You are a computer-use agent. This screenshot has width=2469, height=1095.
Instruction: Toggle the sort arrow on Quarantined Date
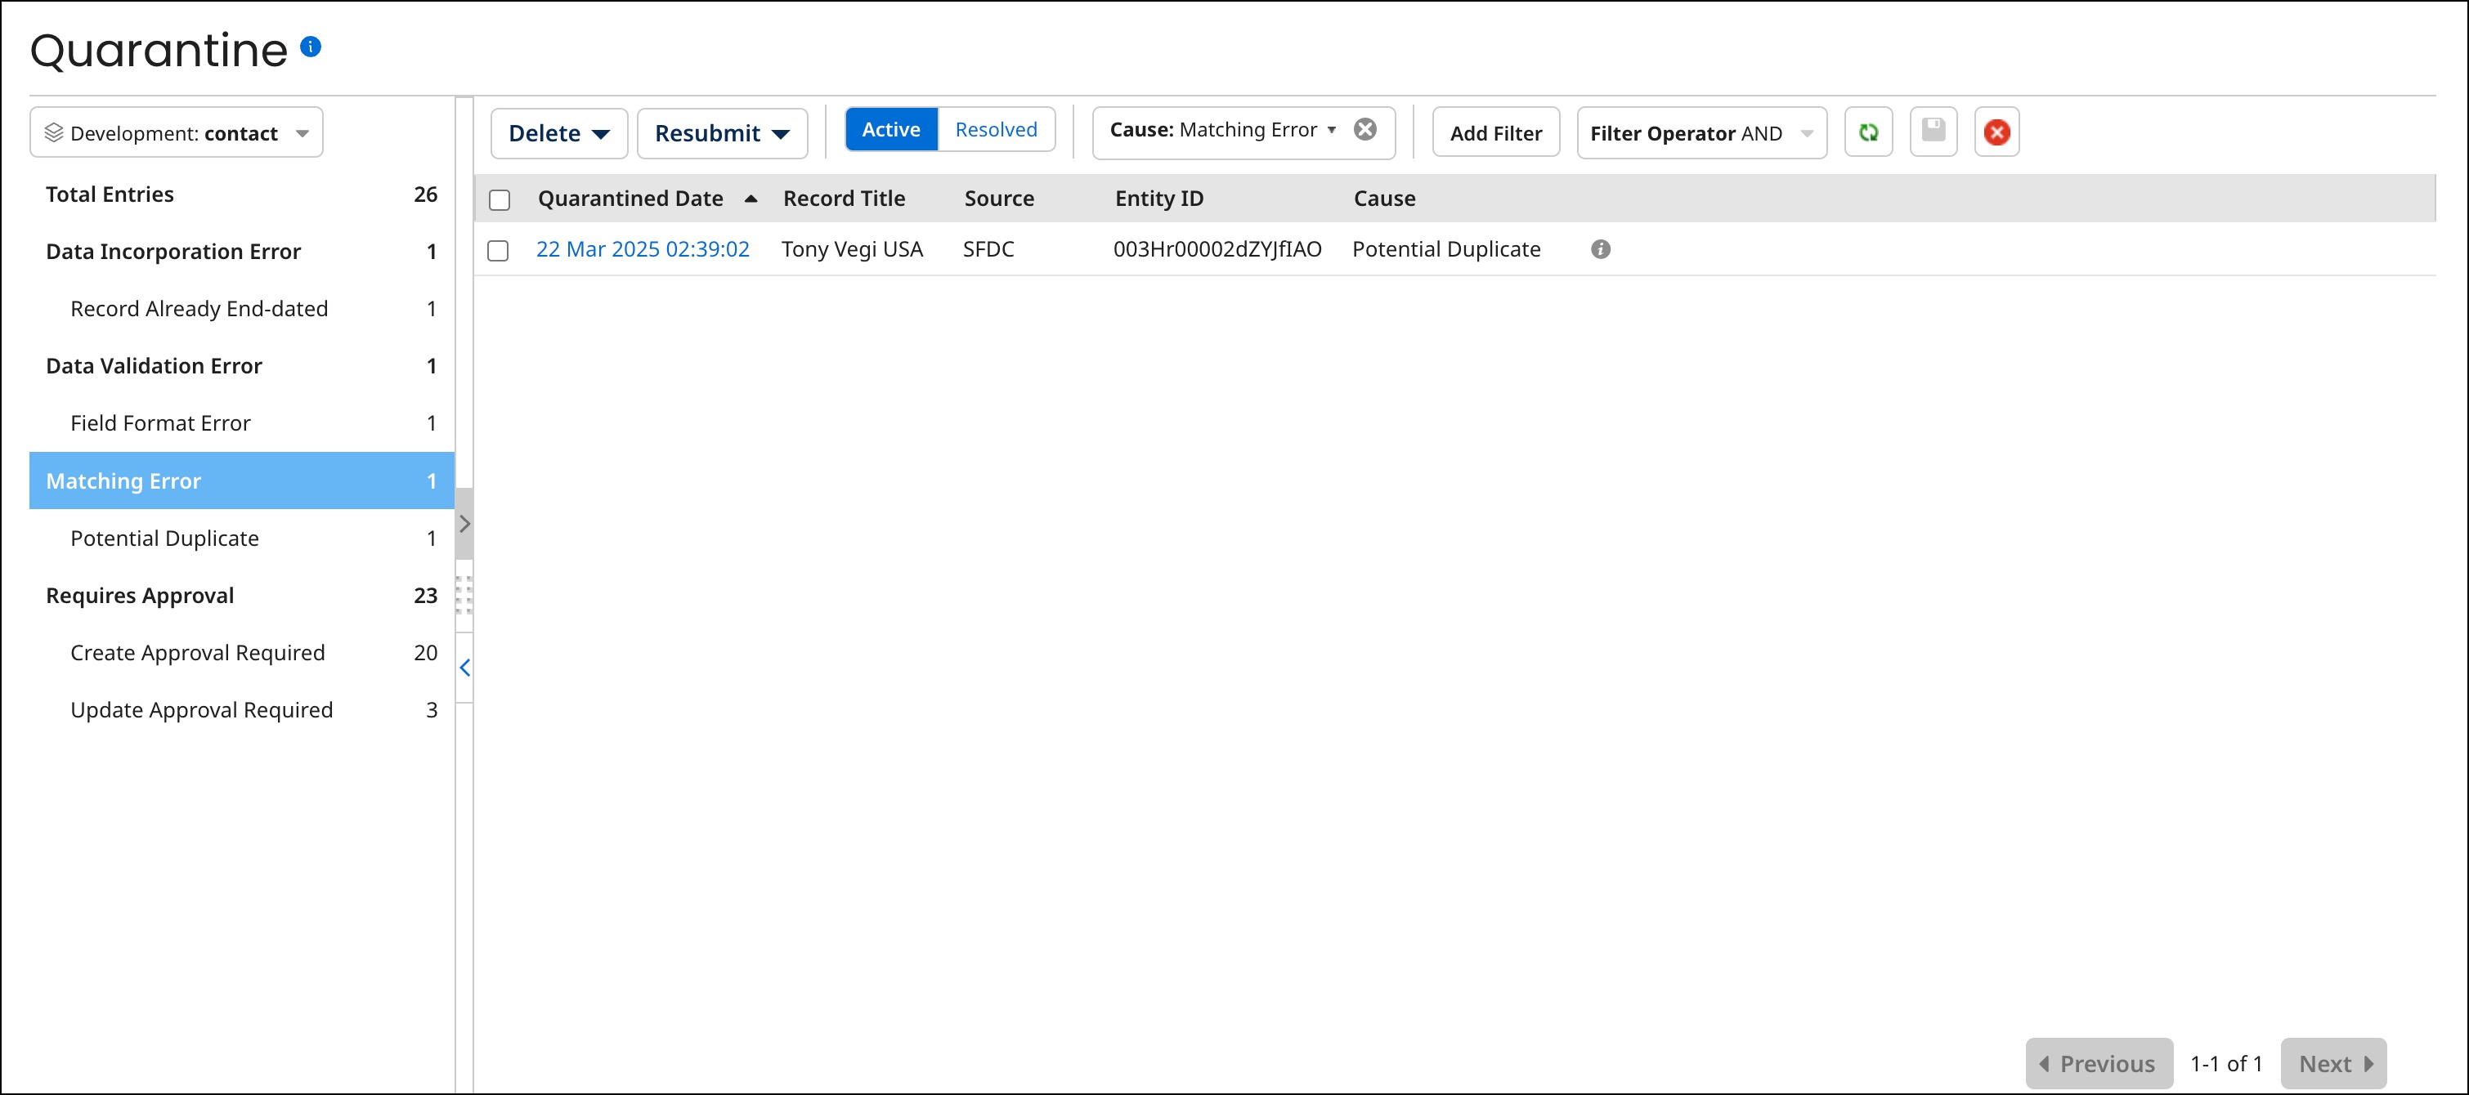click(x=751, y=199)
